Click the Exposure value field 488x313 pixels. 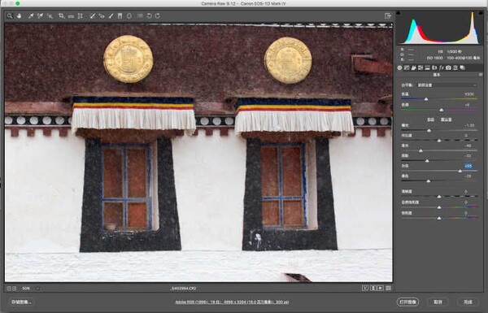pos(469,125)
